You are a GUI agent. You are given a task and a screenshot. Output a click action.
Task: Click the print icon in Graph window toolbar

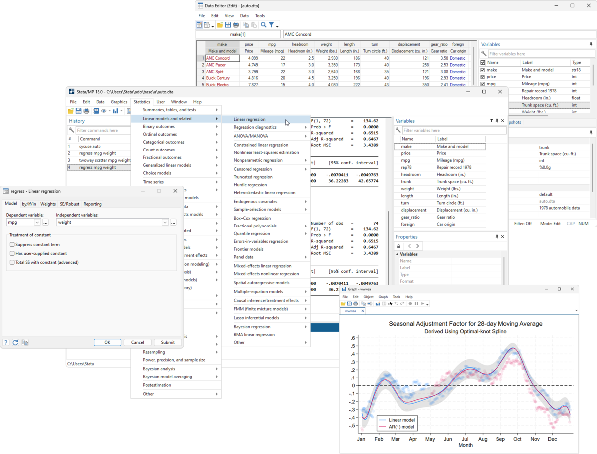356,303
